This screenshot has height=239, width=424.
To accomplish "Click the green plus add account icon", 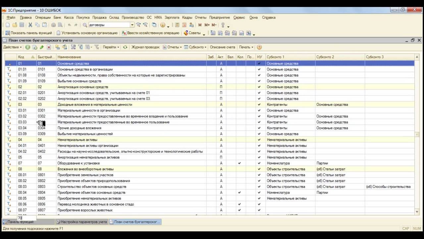I will [28, 47].
